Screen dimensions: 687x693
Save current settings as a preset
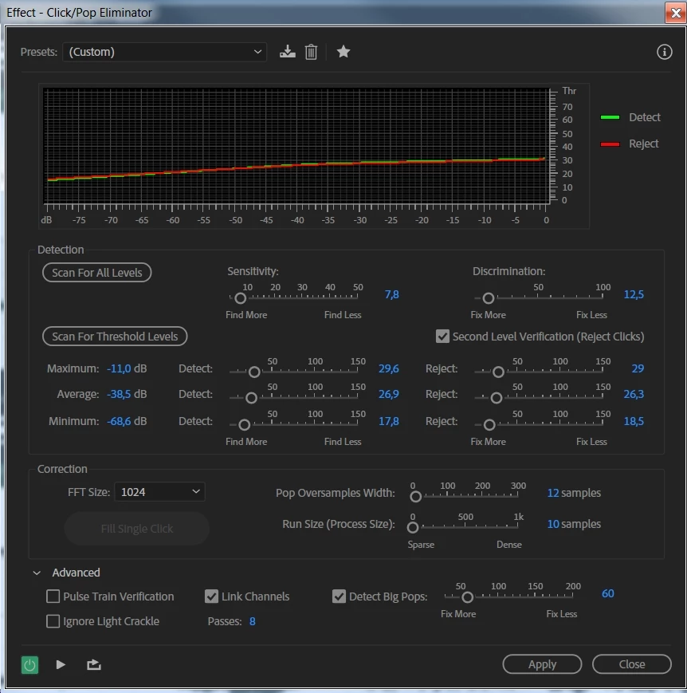click(x=287, y=52)
